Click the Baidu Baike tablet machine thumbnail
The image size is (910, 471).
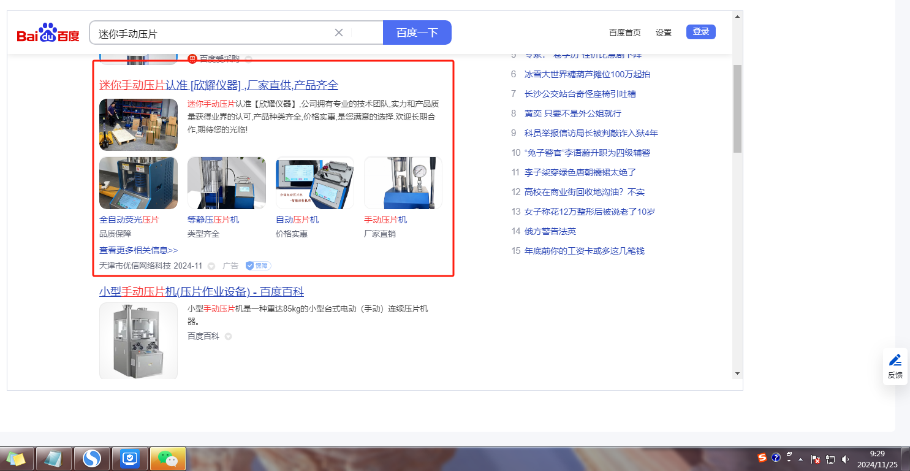pos(138,341)
